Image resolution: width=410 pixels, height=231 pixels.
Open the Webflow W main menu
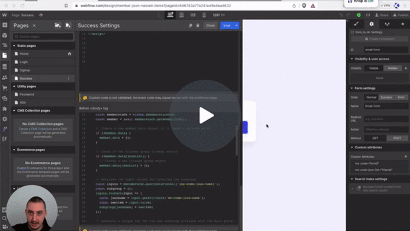pyautogui.click(x=5, y=15)
